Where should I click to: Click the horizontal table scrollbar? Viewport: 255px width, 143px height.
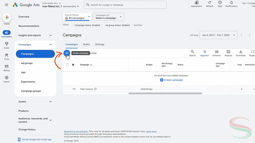165,93
